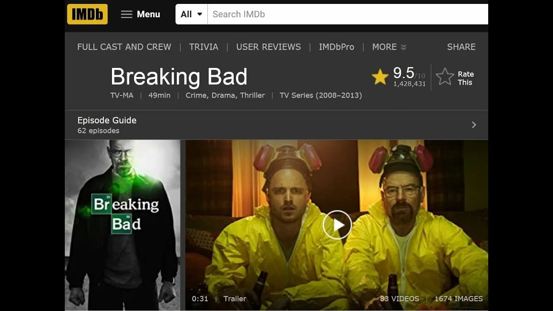Viewport: 553px width, 311px height.
Task: View the 1674 IMAGES link
Action: tap(458, 298)
